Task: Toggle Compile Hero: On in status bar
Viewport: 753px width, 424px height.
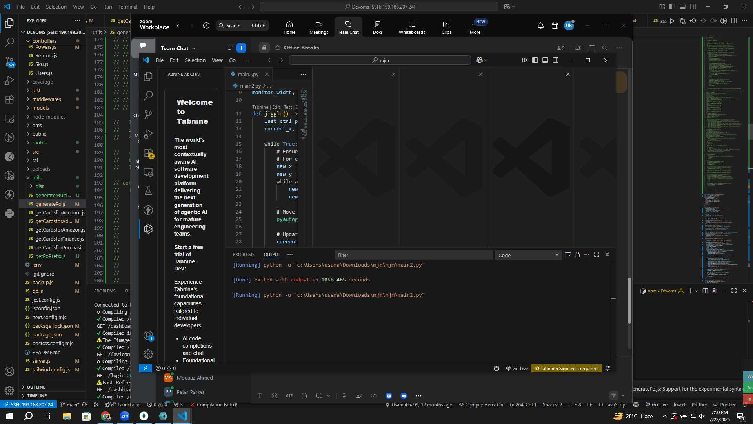Action: point(481,405)
